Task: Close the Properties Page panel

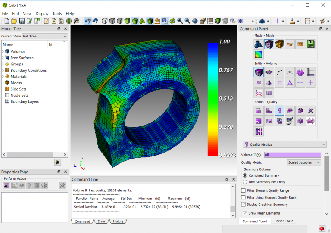Action: point(66,172)
